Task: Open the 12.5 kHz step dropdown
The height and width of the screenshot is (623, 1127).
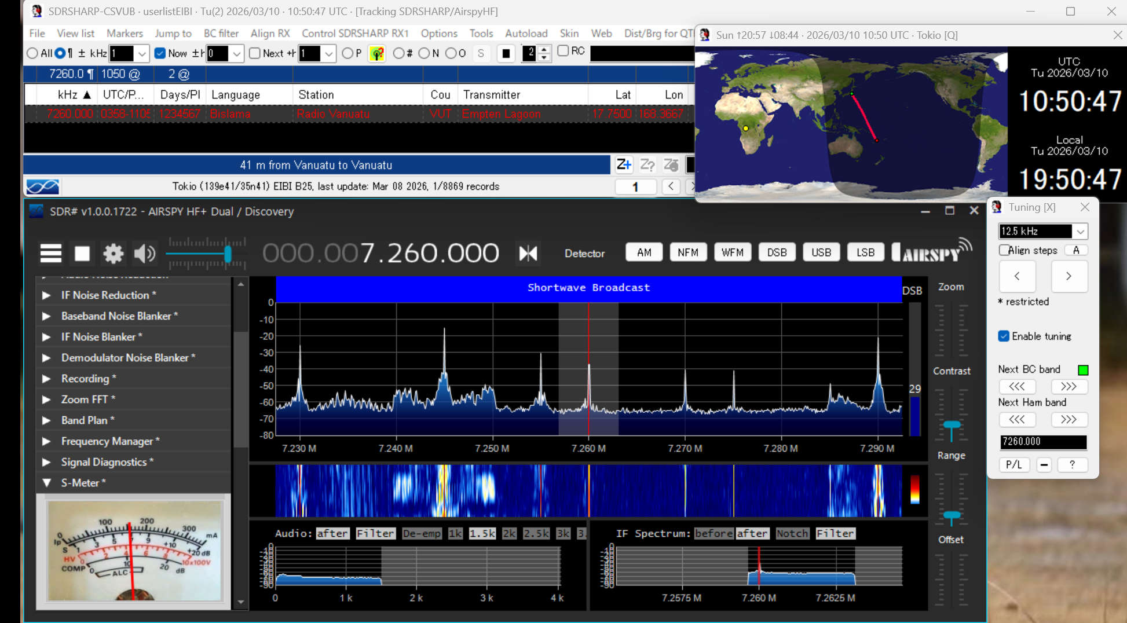Action: point(1080,232)
